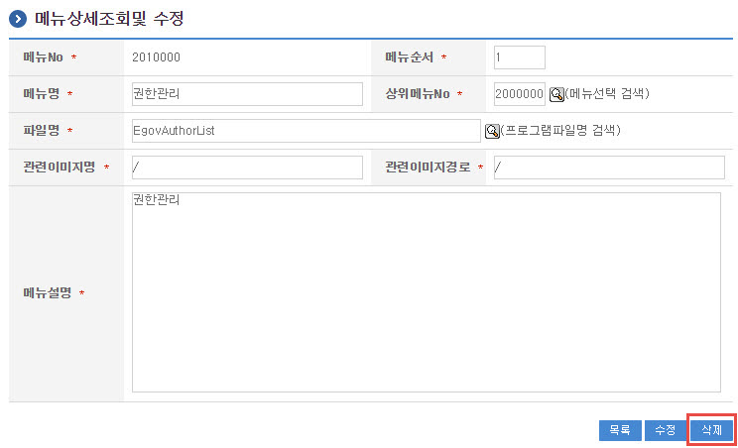738x448 pixels.
Task: Click inside the 메뉴설명 text area
Action: [426, 292]
